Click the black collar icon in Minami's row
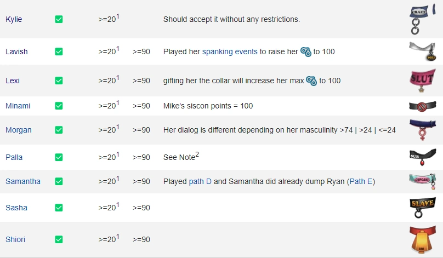Viewport: 443px width, 258px height. 422,106
